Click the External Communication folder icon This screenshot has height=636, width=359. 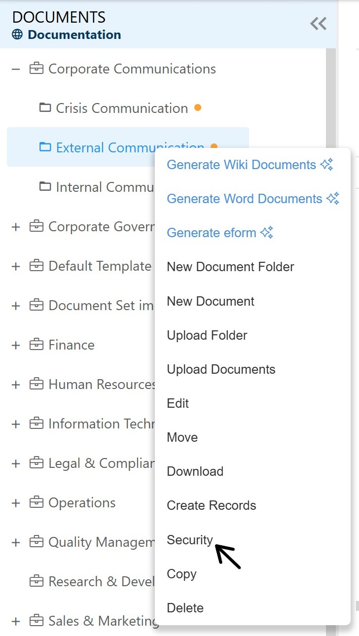coord(45,147)
